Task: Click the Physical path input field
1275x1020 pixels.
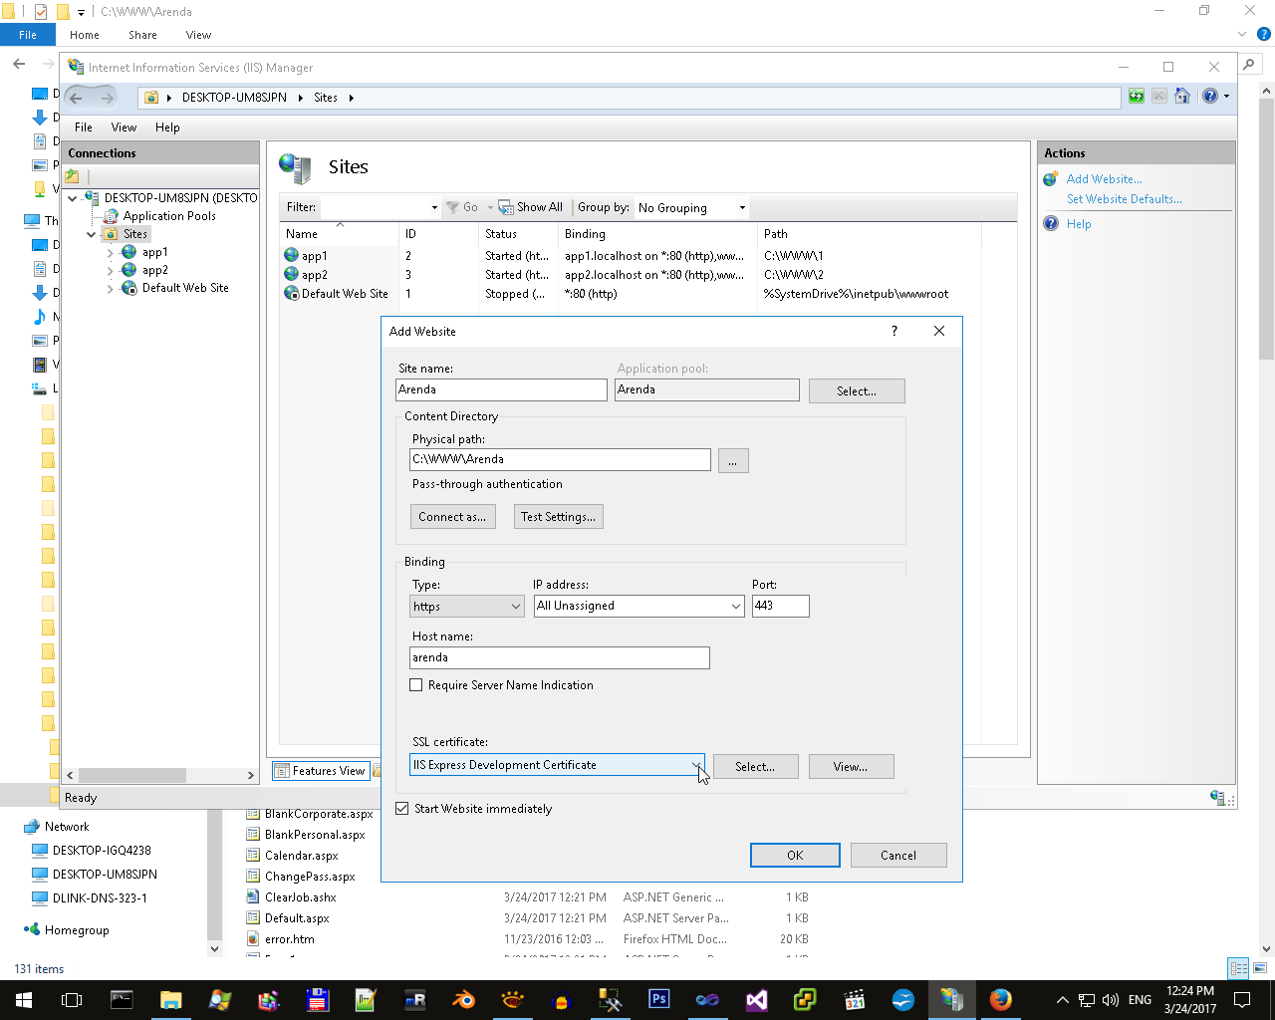Action: (x=561, y=459)
